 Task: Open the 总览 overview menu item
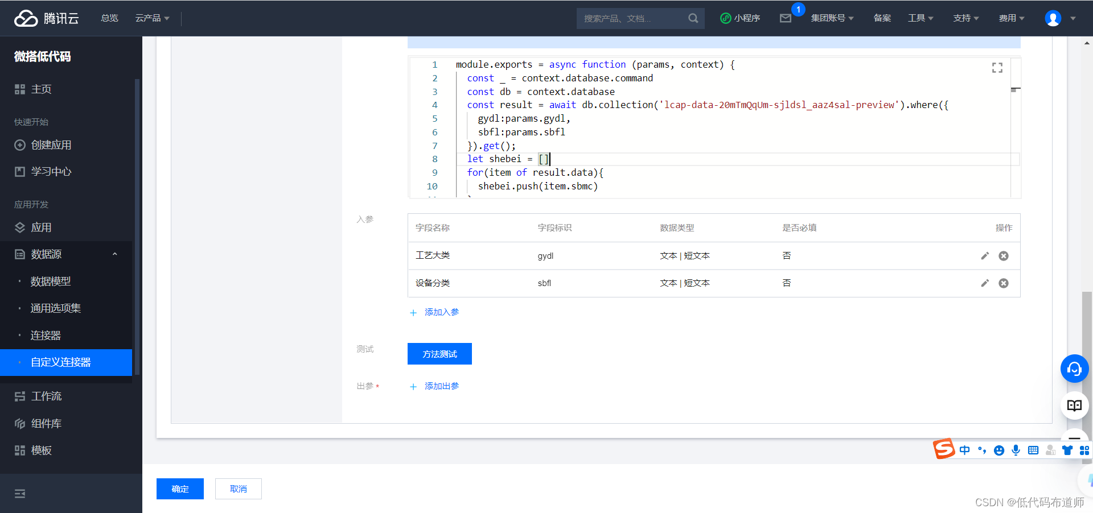coord(109,18)
